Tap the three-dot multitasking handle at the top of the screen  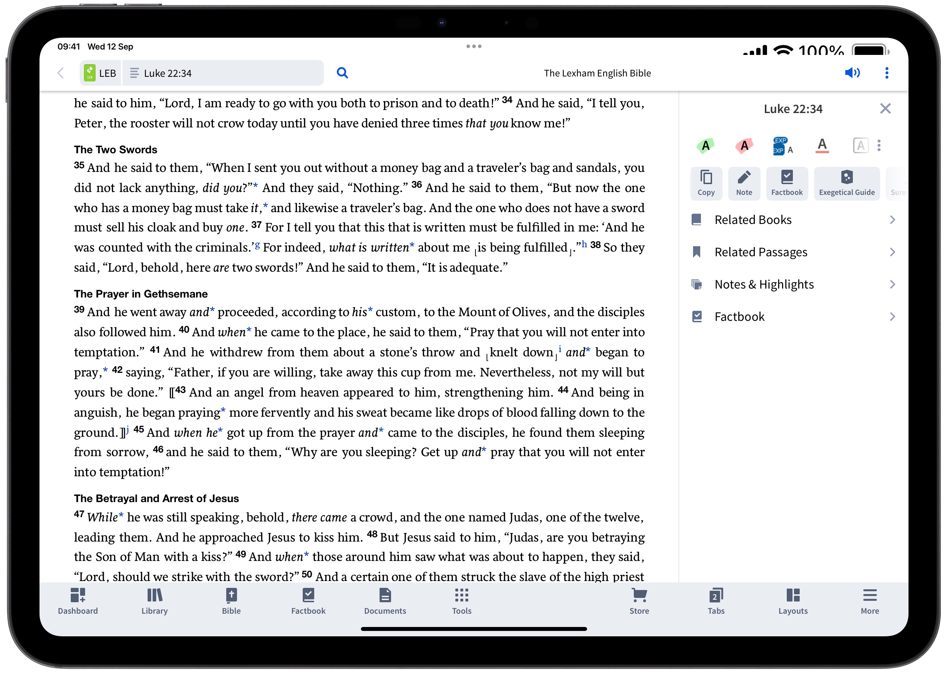click(474, 46)
